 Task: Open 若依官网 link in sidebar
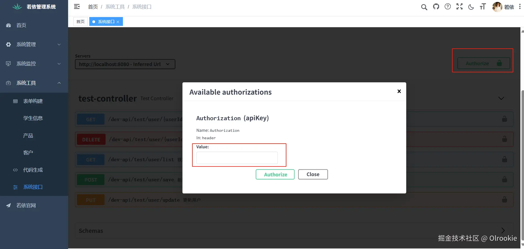tap(34, 206)
